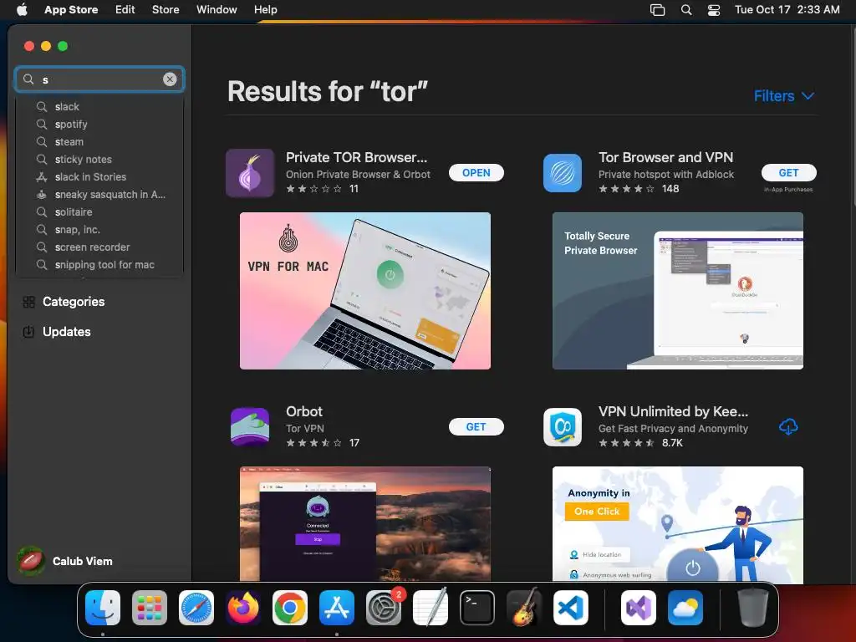Open Spotlight search in menu bar
856x642 pixels.
686,10
